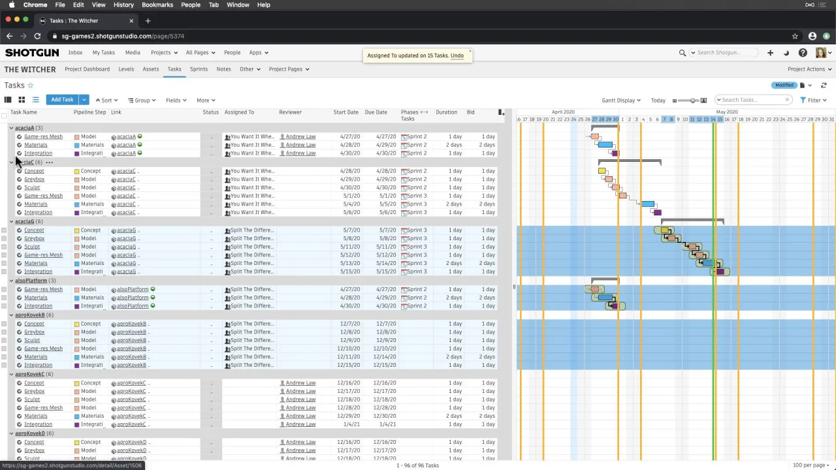Open the help question mark icon
Viewport: 836px width, 470px height.
tap(803, 53)
